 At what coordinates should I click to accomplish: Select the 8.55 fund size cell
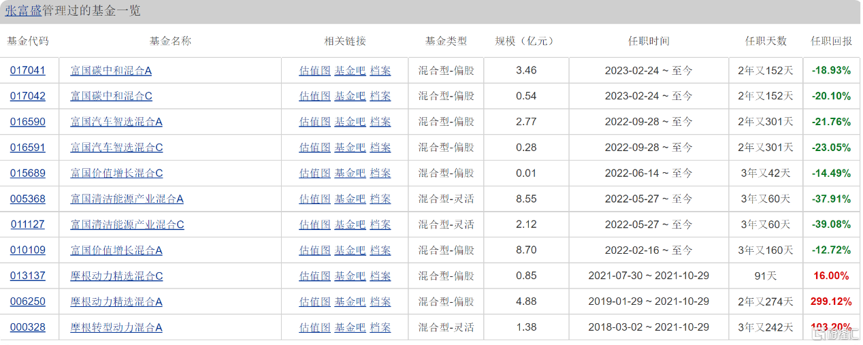tap(526, 199)
